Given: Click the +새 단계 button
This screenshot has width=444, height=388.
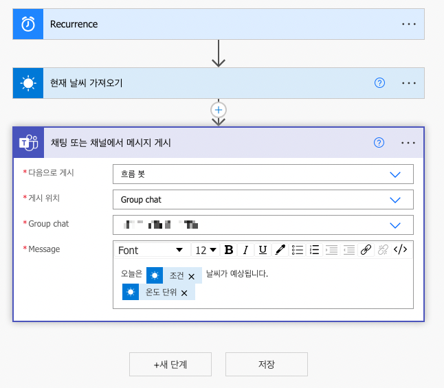Looking at the screenshot, I should click(170, 364).
